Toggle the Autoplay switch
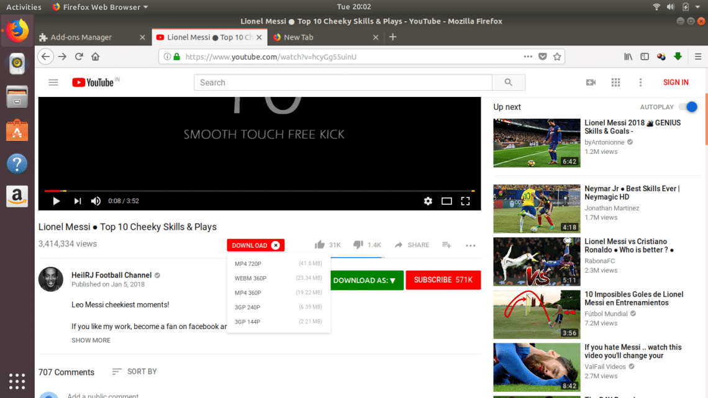The image size is (708, 398). (689, 107)
